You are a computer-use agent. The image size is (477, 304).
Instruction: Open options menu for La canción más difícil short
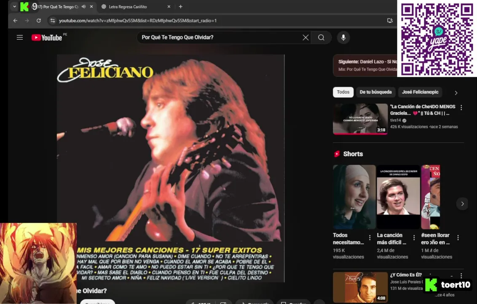[414, 238]
